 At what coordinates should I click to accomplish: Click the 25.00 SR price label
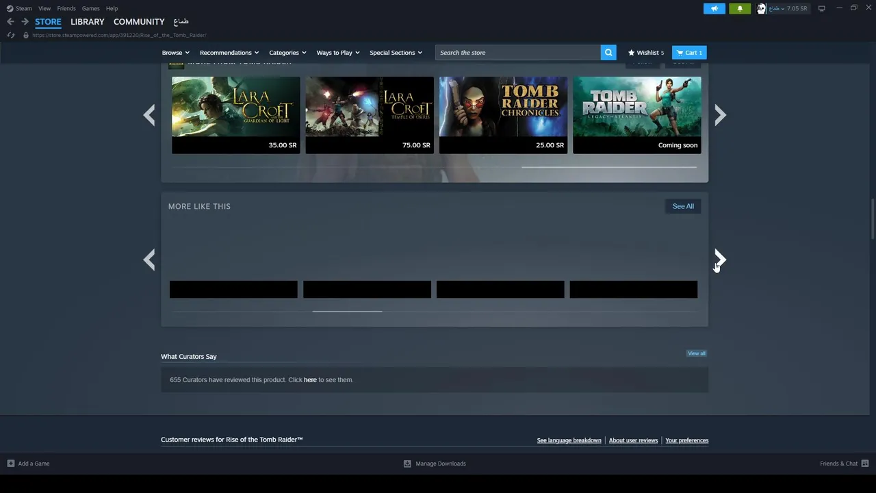(550, 145)
